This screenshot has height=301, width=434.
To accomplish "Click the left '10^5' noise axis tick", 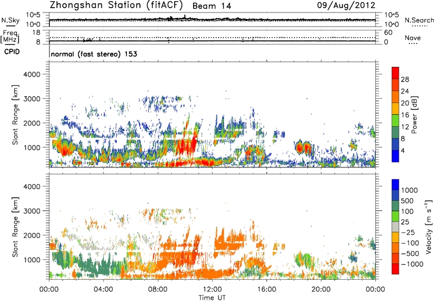I will [33, 15].
